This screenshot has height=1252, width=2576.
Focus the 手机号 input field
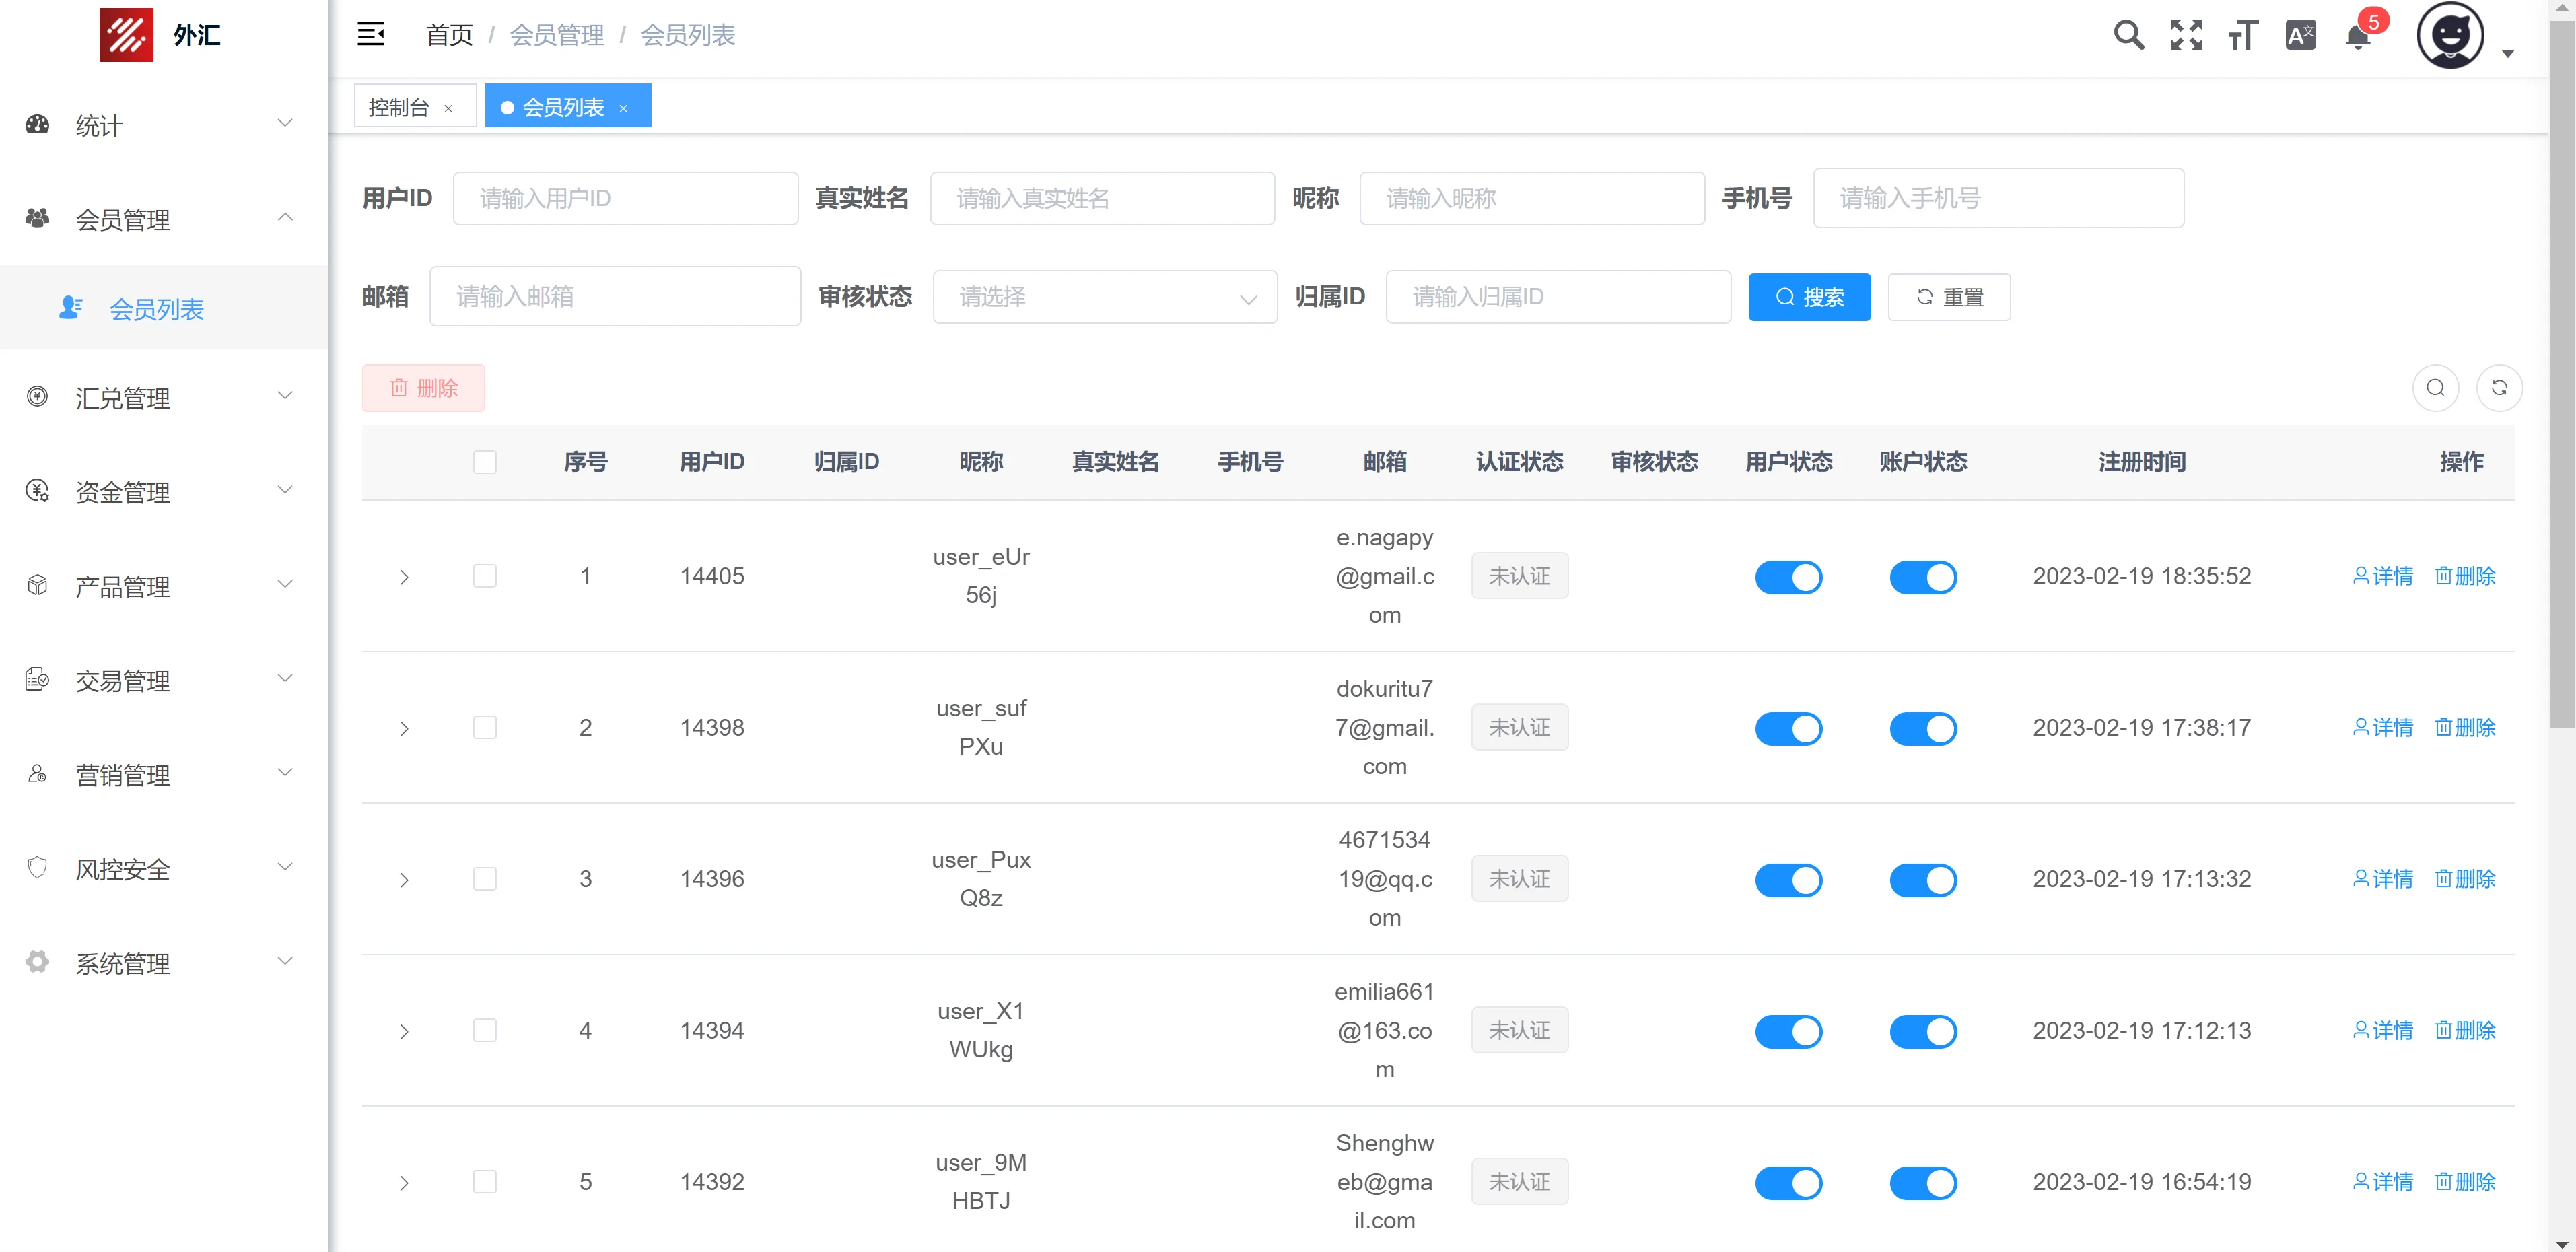pos(1997,198)
